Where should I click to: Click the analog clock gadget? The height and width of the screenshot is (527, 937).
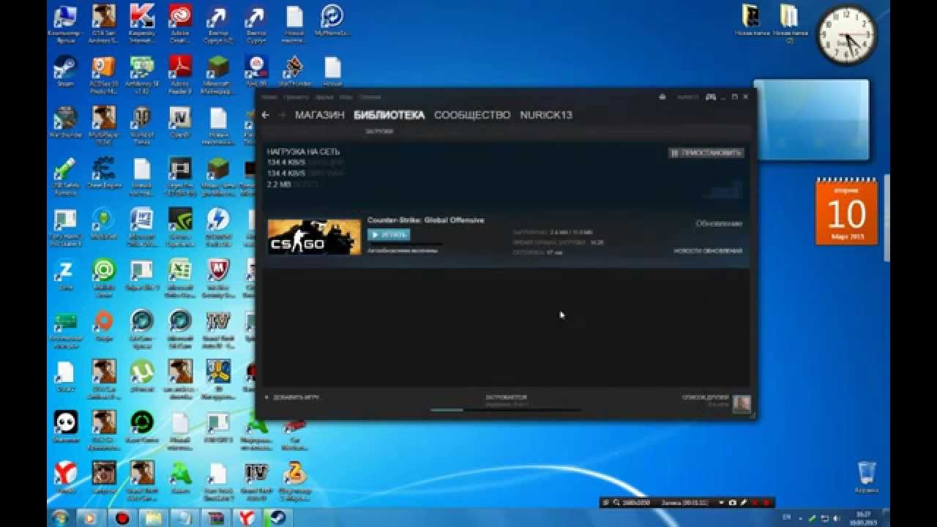tap(847, 34)
